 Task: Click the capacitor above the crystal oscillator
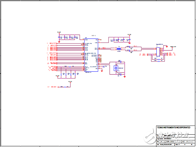121,62
